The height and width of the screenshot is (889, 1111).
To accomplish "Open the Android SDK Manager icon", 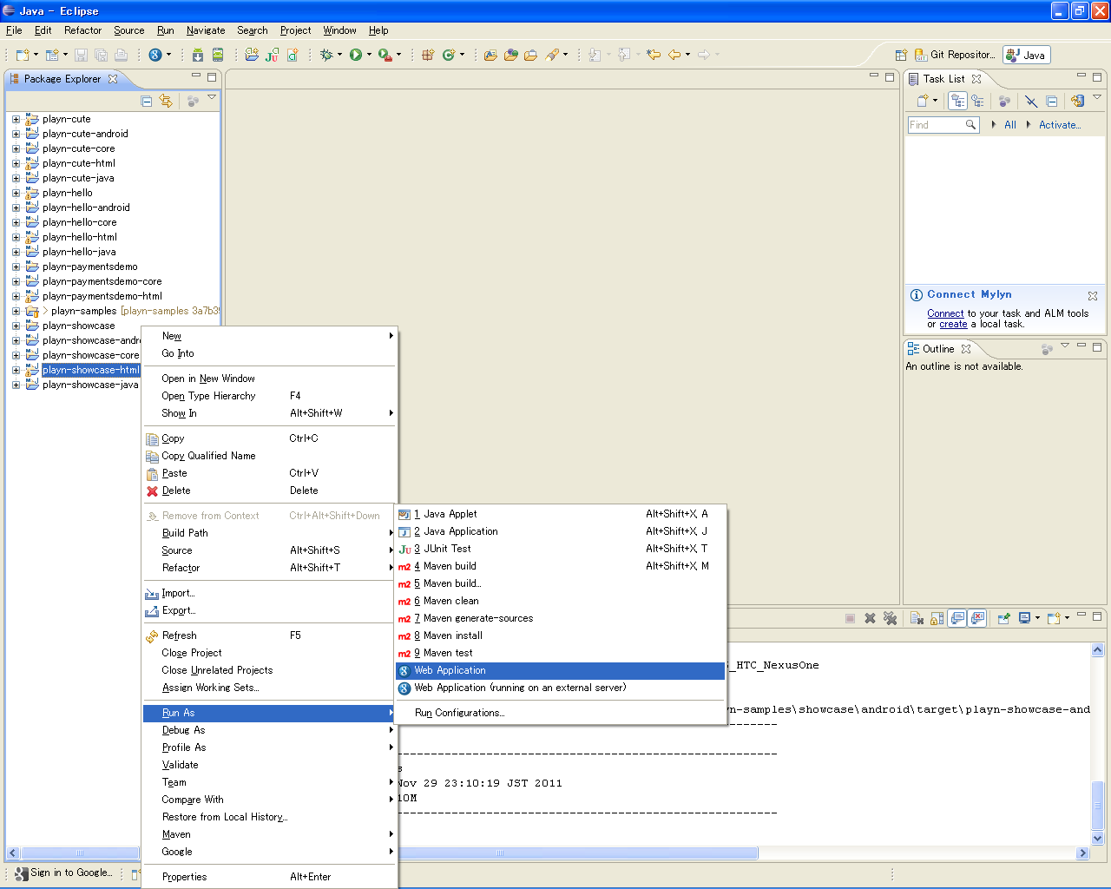I will pyautogui.click(x=198, y=55).
